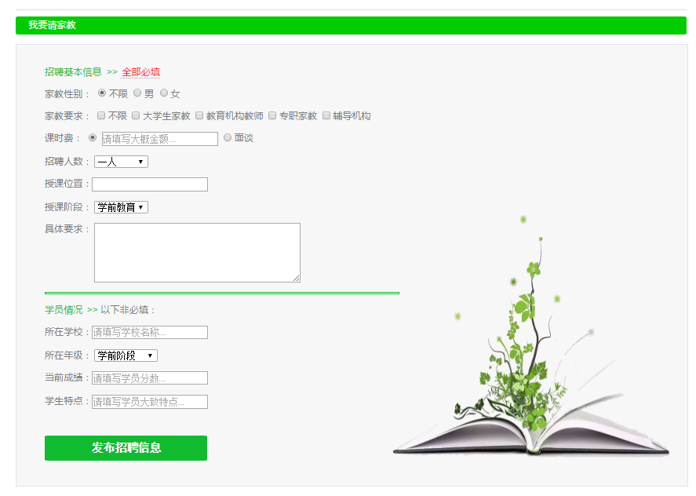Select 女 tutor gender radio button
Image resolution: width=696 pixels, height=496 pixels.
[164, 93]
